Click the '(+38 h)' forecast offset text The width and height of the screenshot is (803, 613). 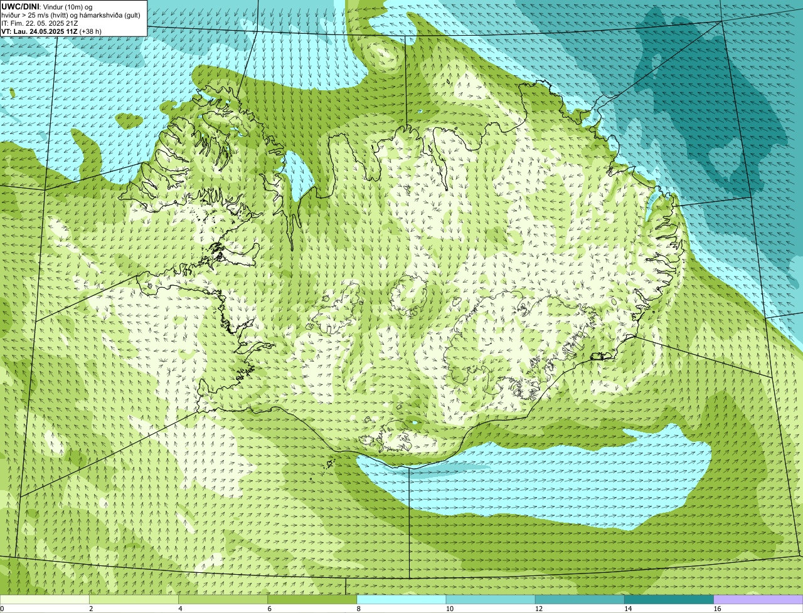click(91, 31)
